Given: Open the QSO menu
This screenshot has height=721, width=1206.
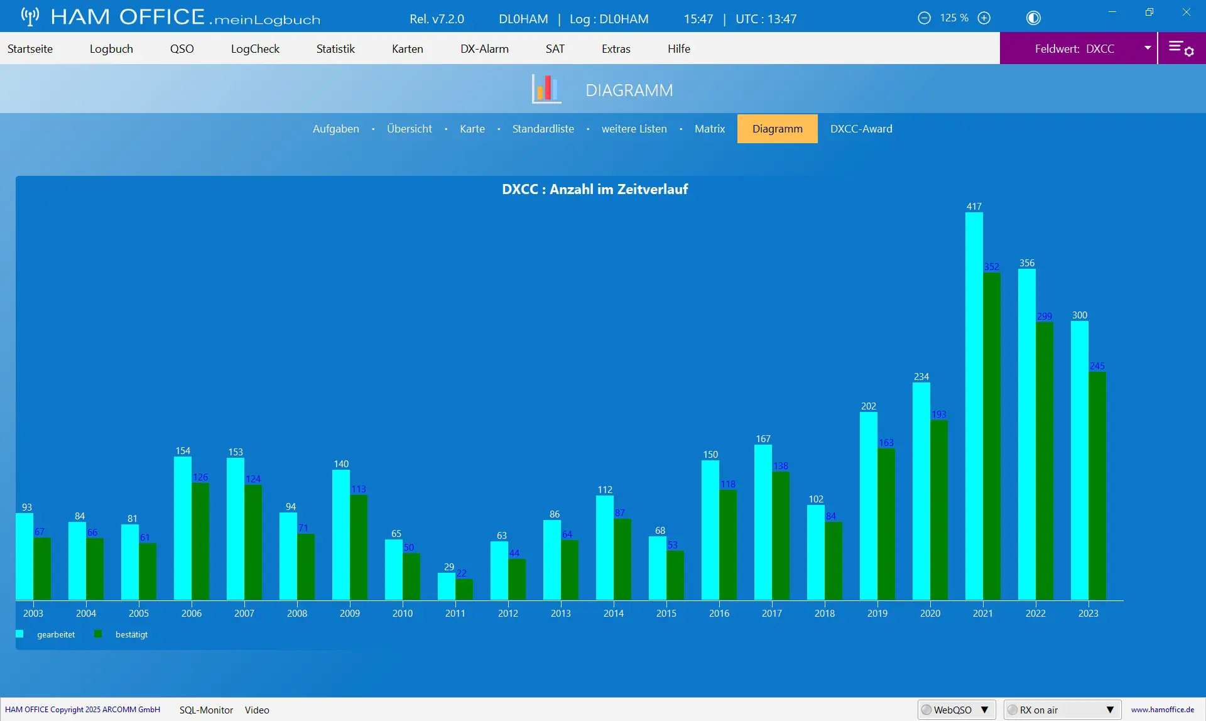Looking at the screenshot, I should pos(182,48).
